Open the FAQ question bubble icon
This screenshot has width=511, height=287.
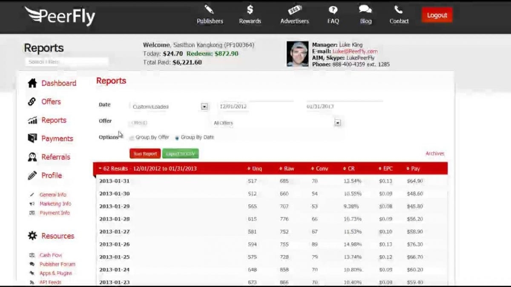click(333, 9)
